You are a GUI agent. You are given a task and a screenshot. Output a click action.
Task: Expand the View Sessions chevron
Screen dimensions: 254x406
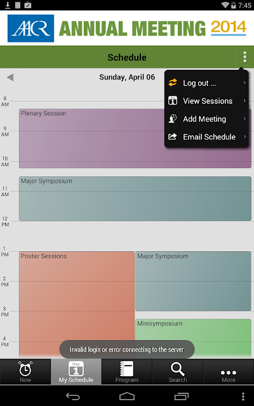coord(244,101)
